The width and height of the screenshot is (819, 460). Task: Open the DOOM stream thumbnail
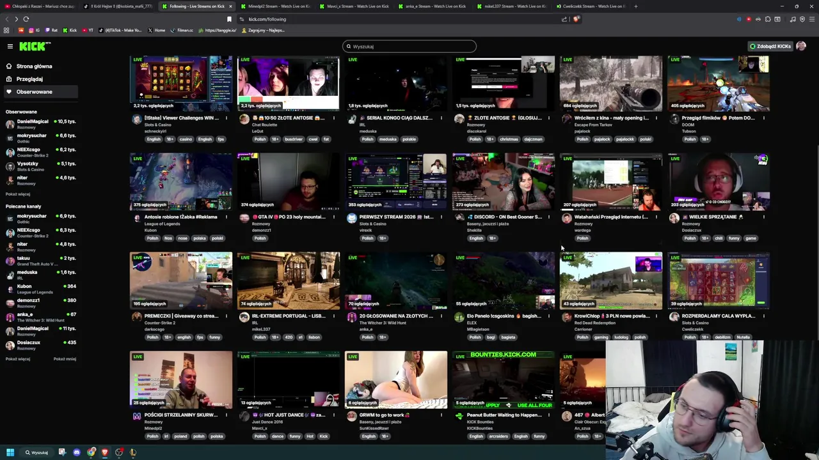719,83
